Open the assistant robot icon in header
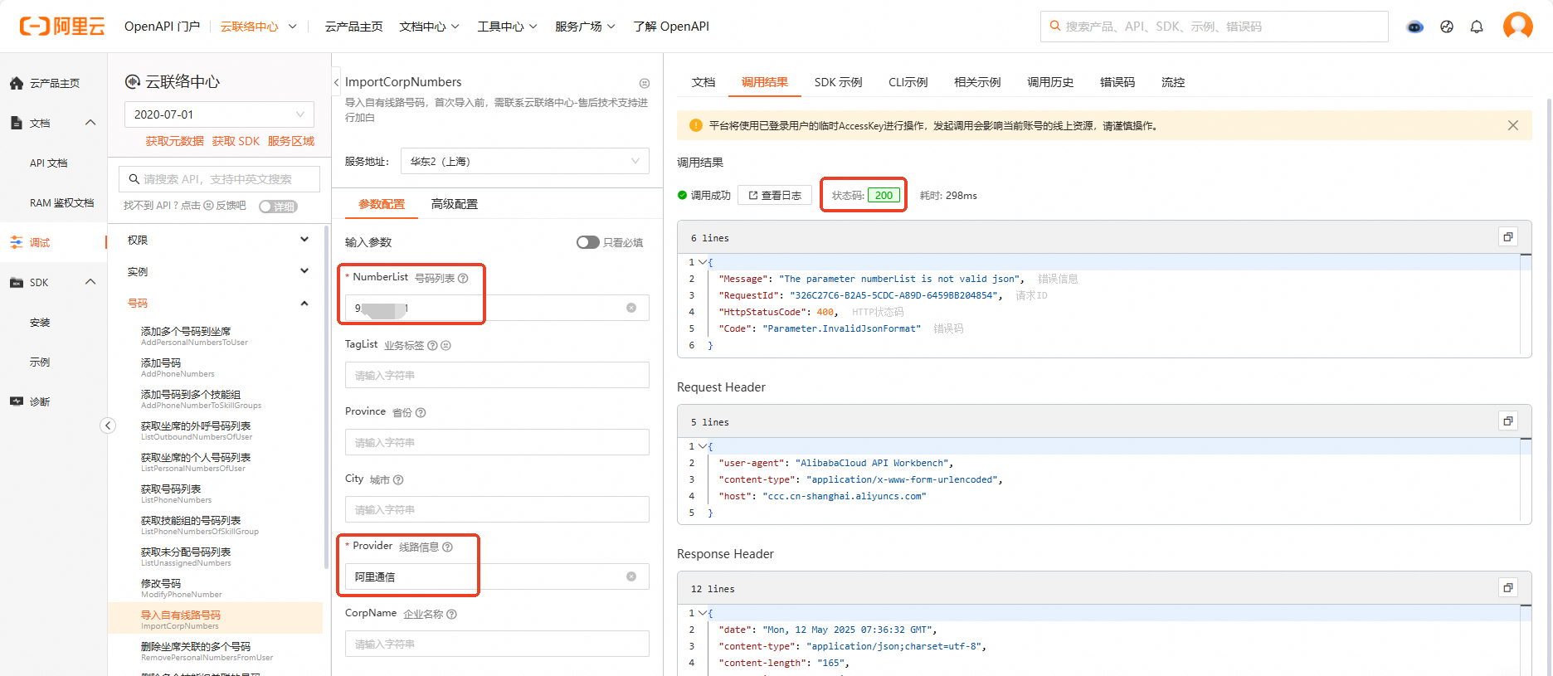Image resolution: width=1553 pixels, height=676 pixels. coord(1415,27)
